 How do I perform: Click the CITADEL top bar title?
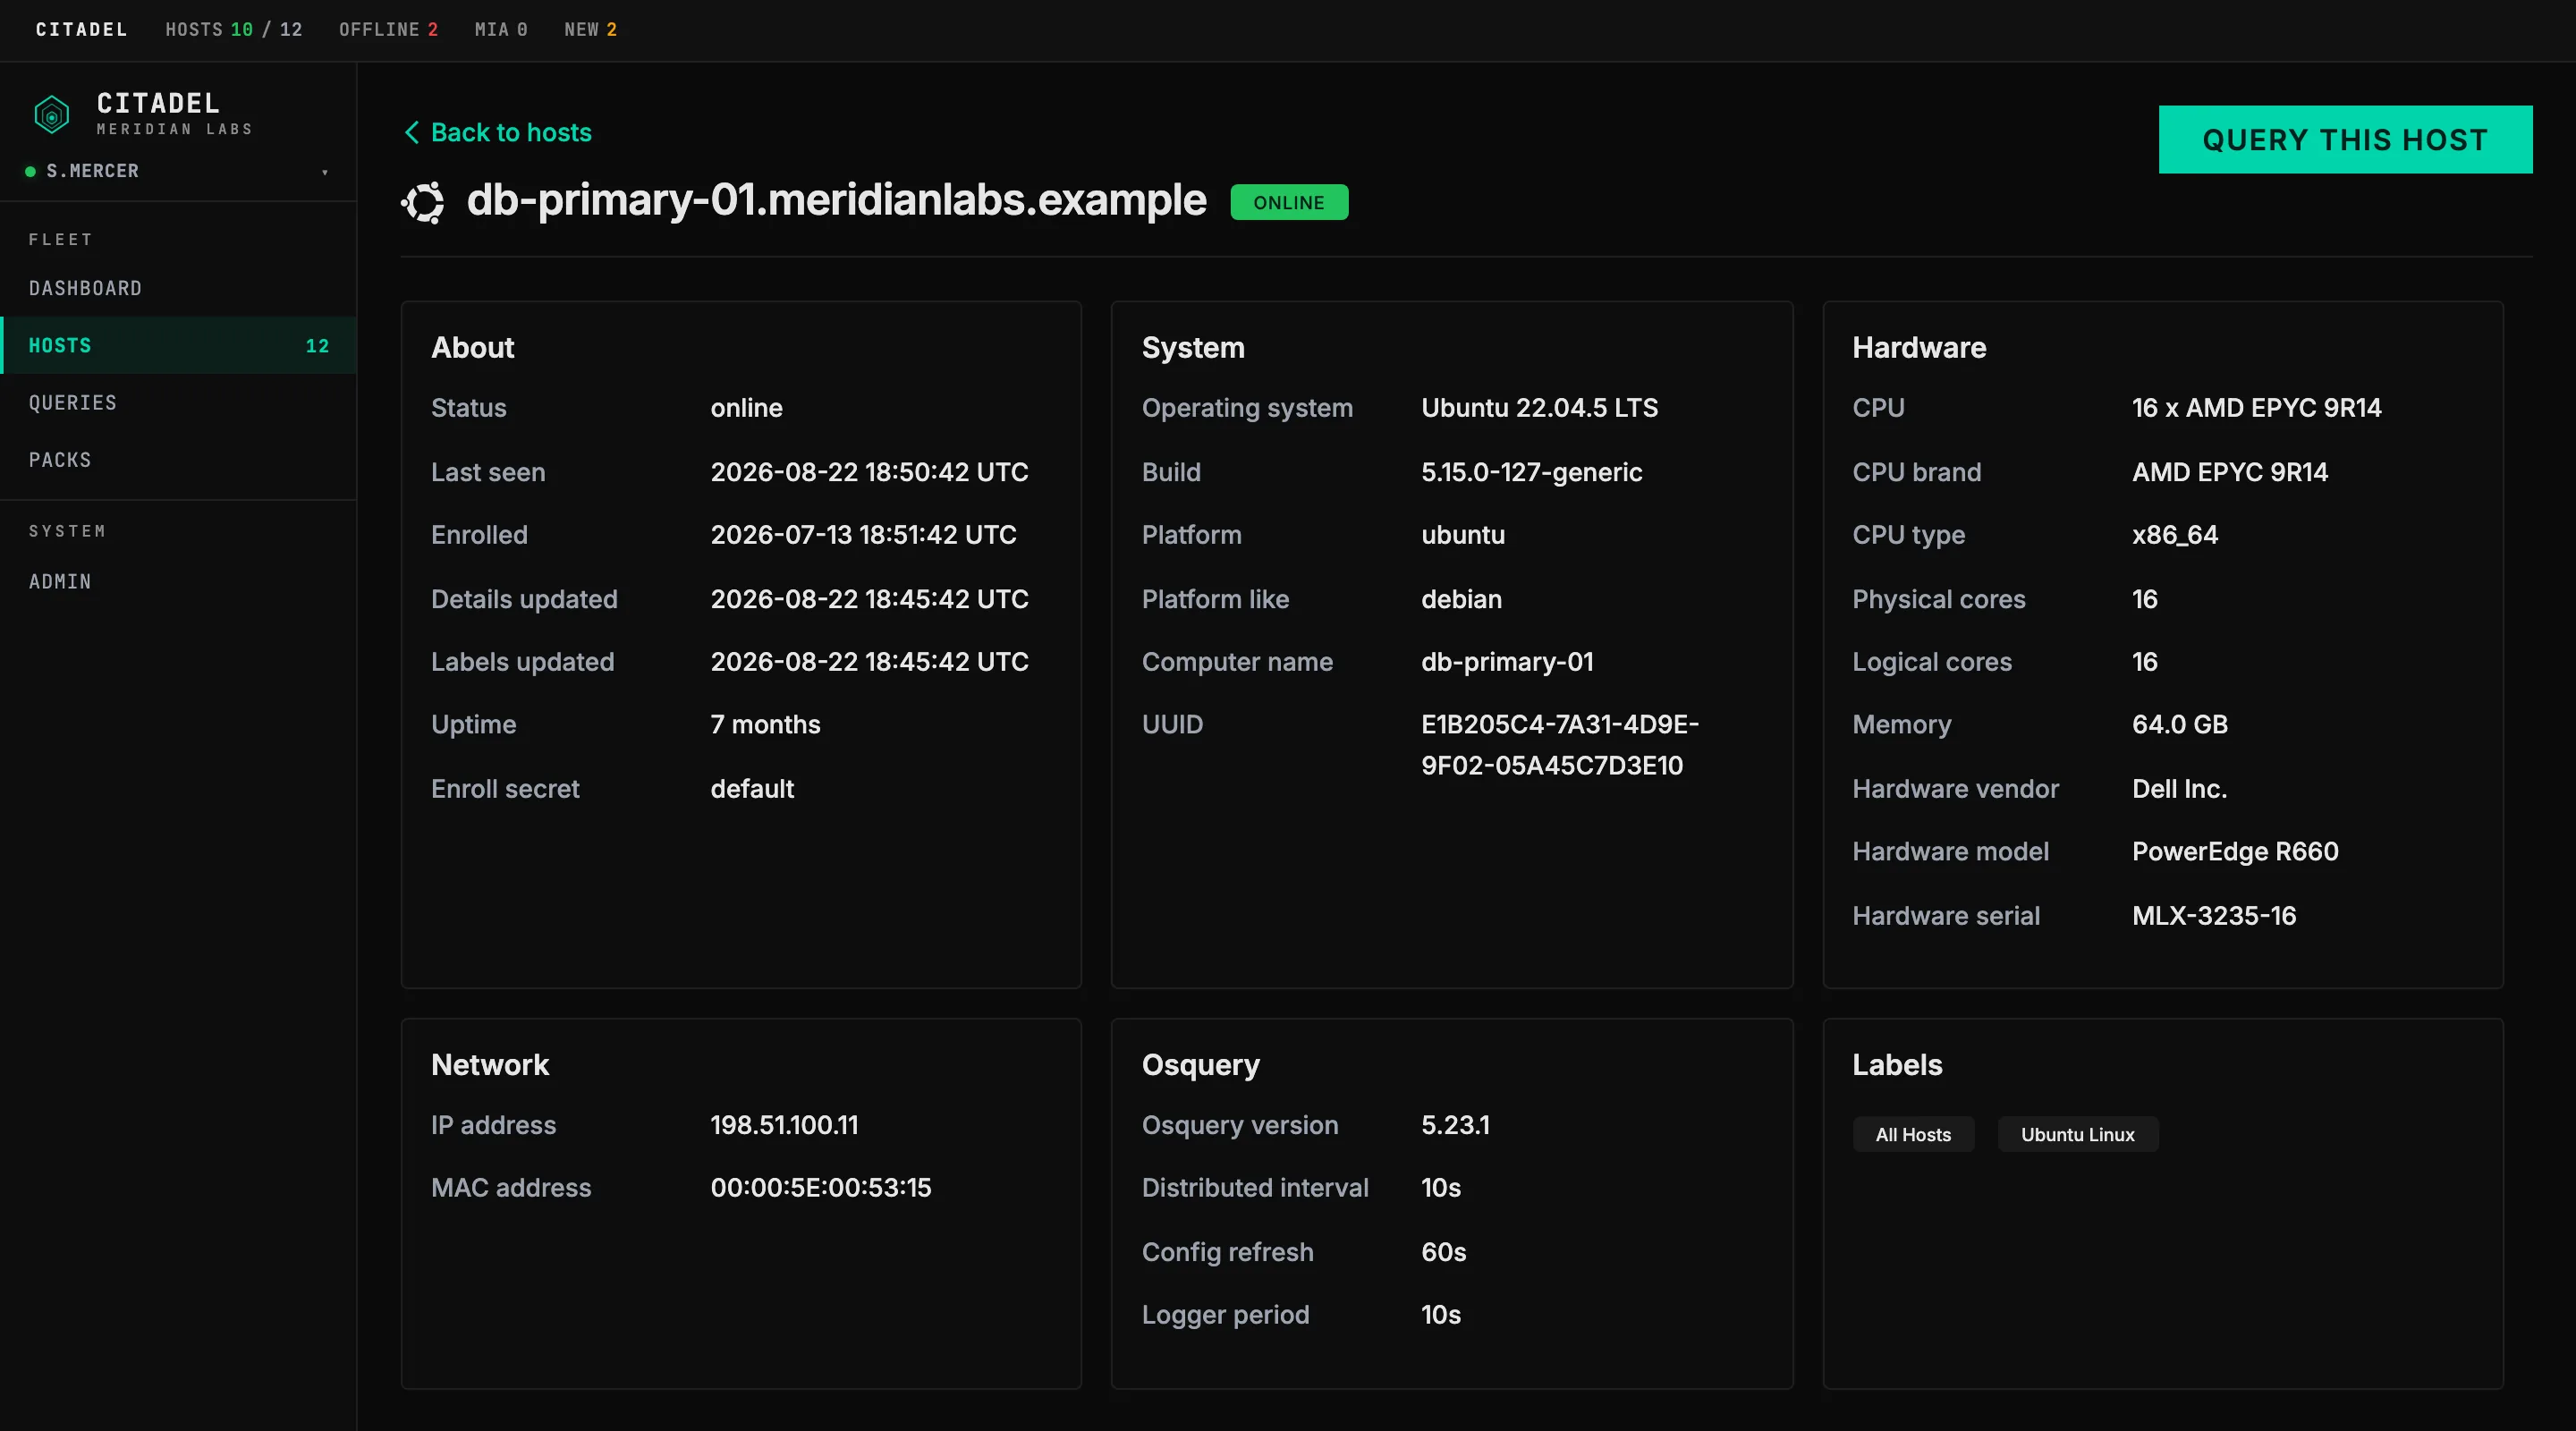(x=82, y=29)
